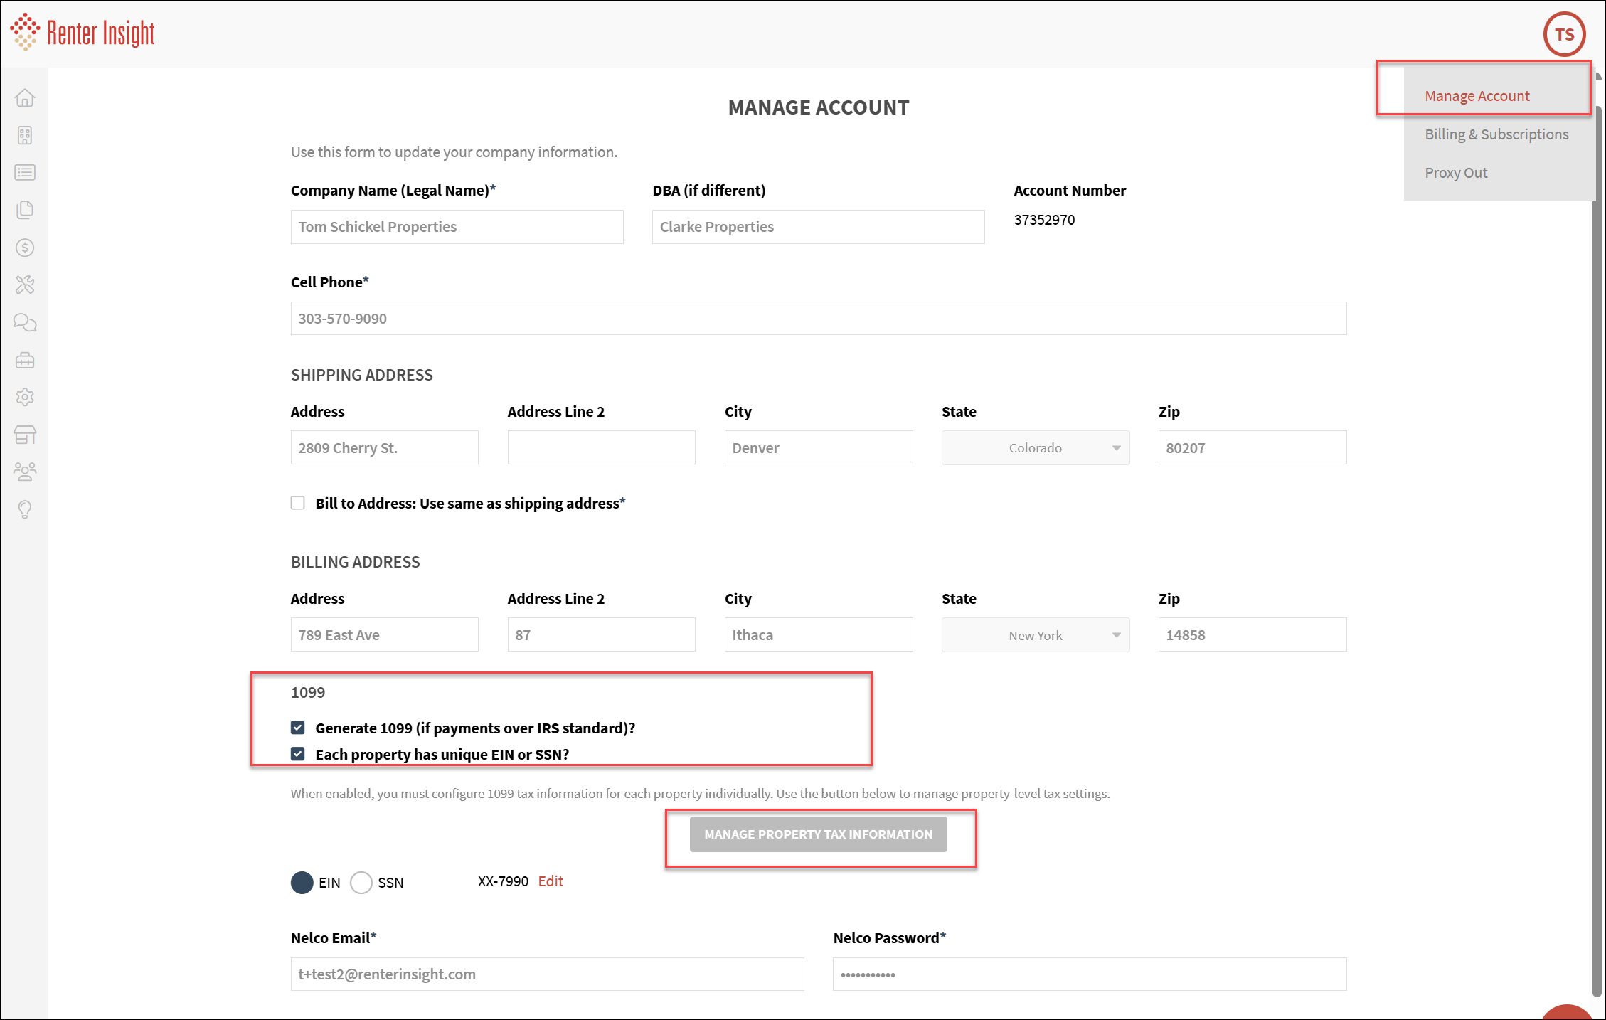Select the SSN radio button

tap(361, 882)
